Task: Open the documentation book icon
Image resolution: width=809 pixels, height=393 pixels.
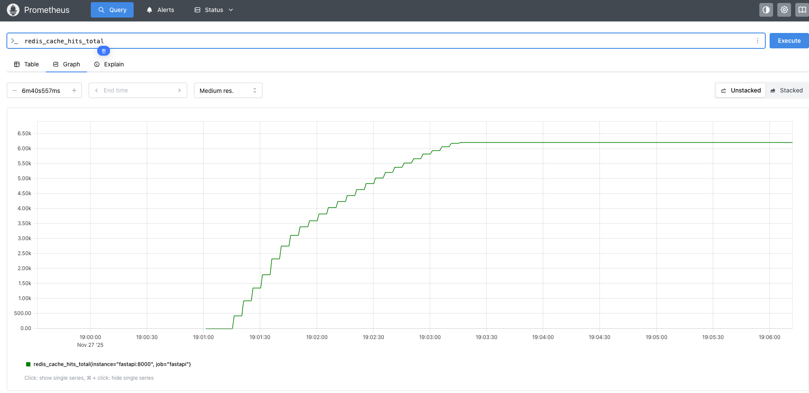Action: 802,10
